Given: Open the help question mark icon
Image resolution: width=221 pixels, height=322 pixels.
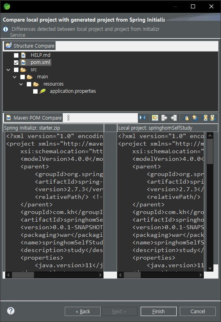Looking at the screenshot, I should (x=11, y=311).
